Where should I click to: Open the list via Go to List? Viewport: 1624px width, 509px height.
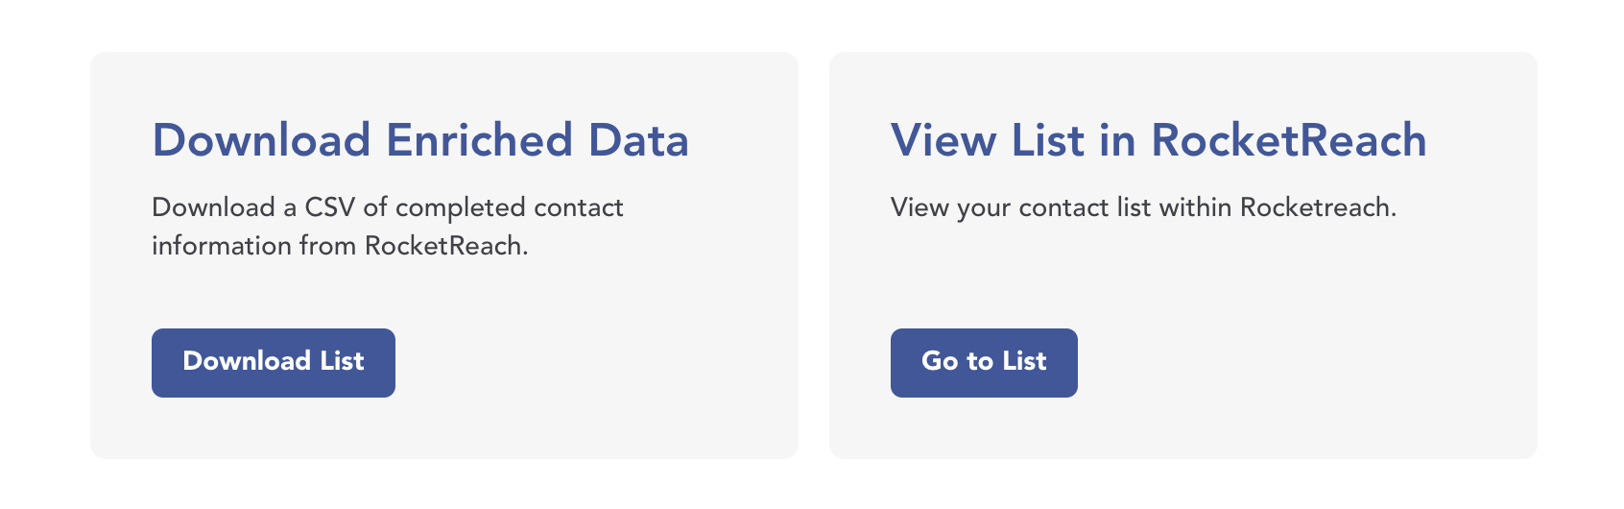pyautogui.click(x=984, y=363)
